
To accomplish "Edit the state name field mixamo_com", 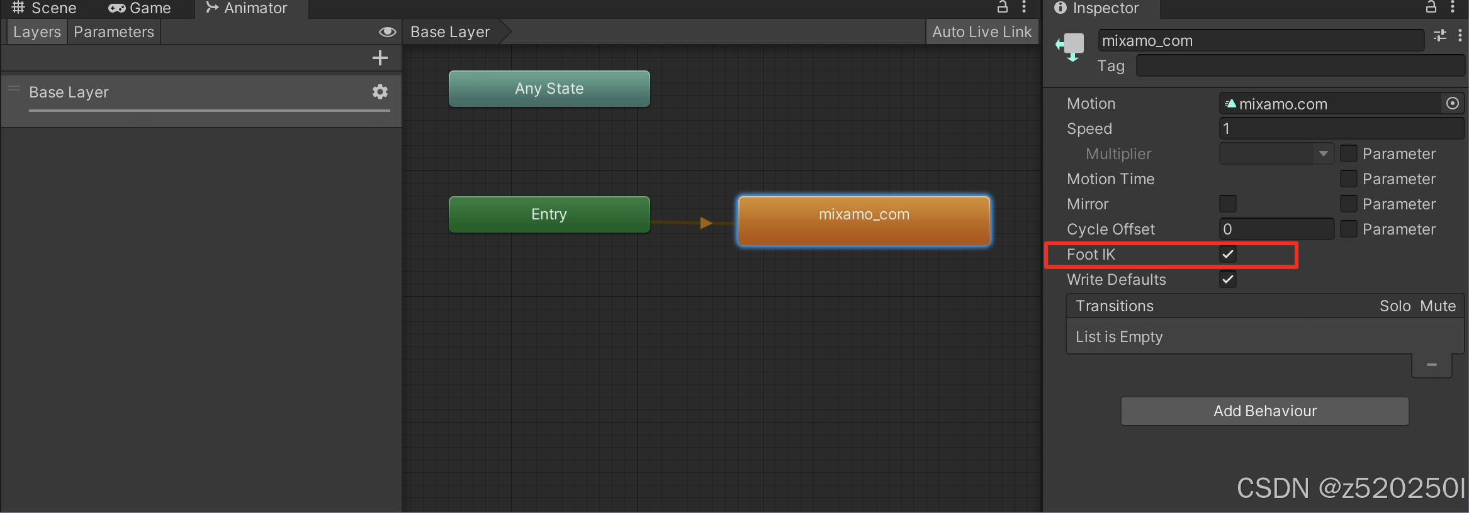I will point(1261,41).
